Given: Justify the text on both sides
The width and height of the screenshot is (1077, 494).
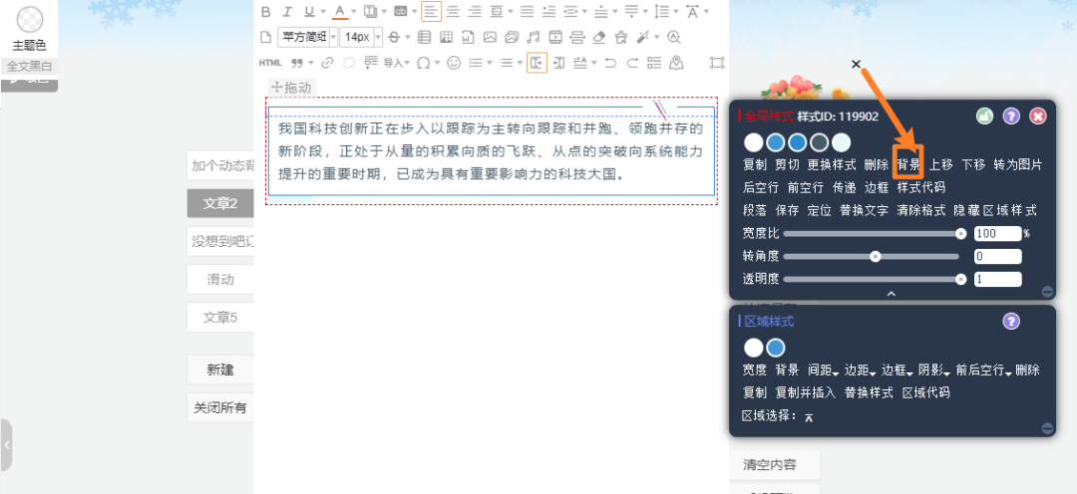Looking at the screenshot, I should click(527, 11).
